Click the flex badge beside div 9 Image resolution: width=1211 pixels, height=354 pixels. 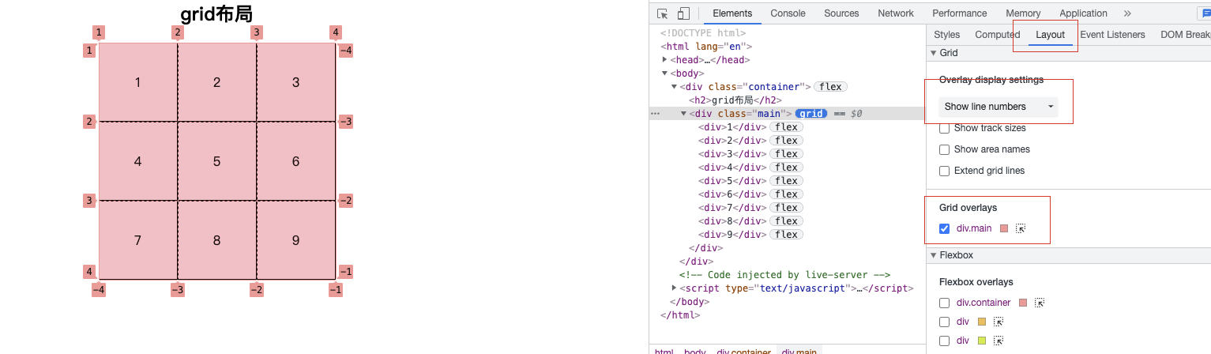(x=786, y=235)
